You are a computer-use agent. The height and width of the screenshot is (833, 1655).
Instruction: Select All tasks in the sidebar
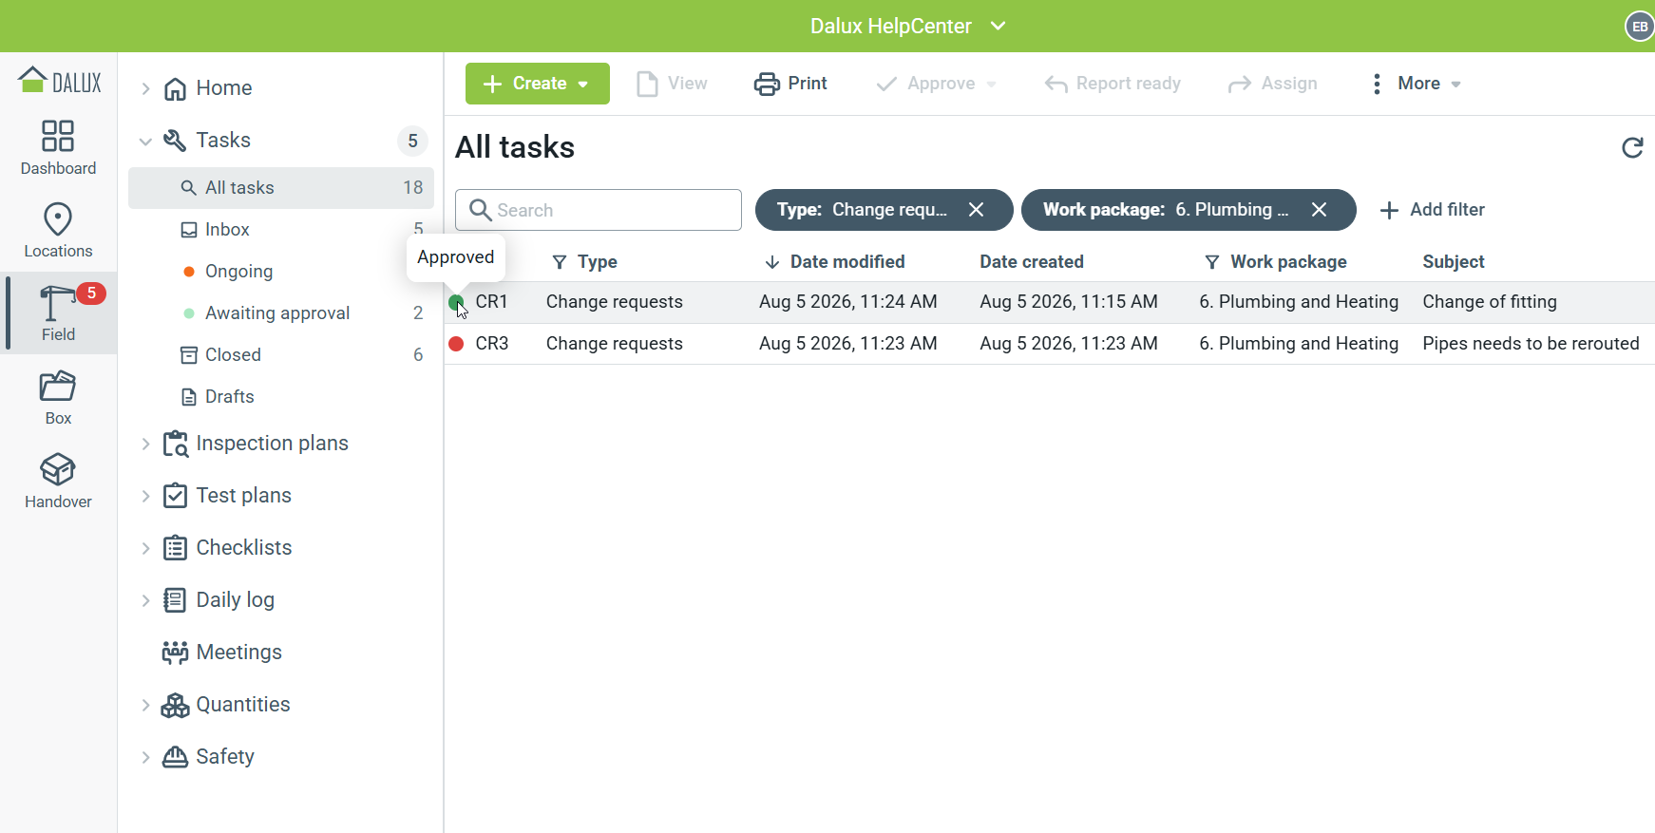(x=281, y=188)
